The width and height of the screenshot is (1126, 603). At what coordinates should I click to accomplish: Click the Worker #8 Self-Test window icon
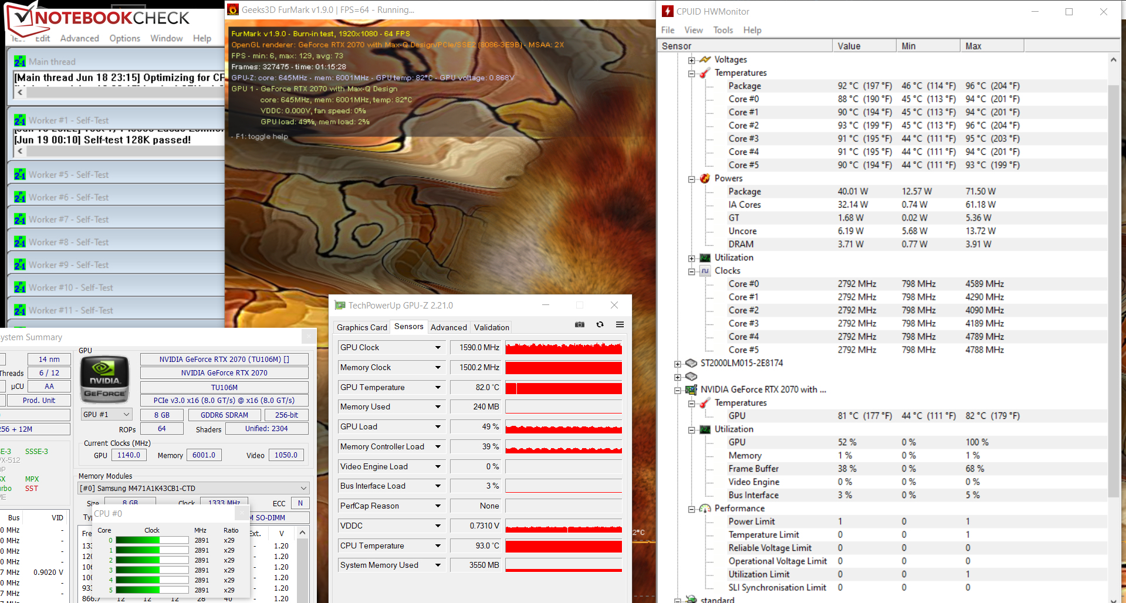coord(20,242)
